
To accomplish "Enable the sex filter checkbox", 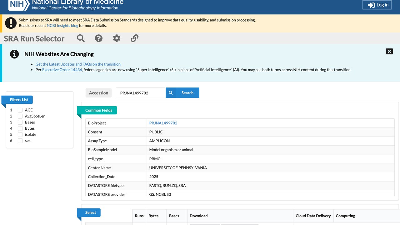I will tap(20, 141).
